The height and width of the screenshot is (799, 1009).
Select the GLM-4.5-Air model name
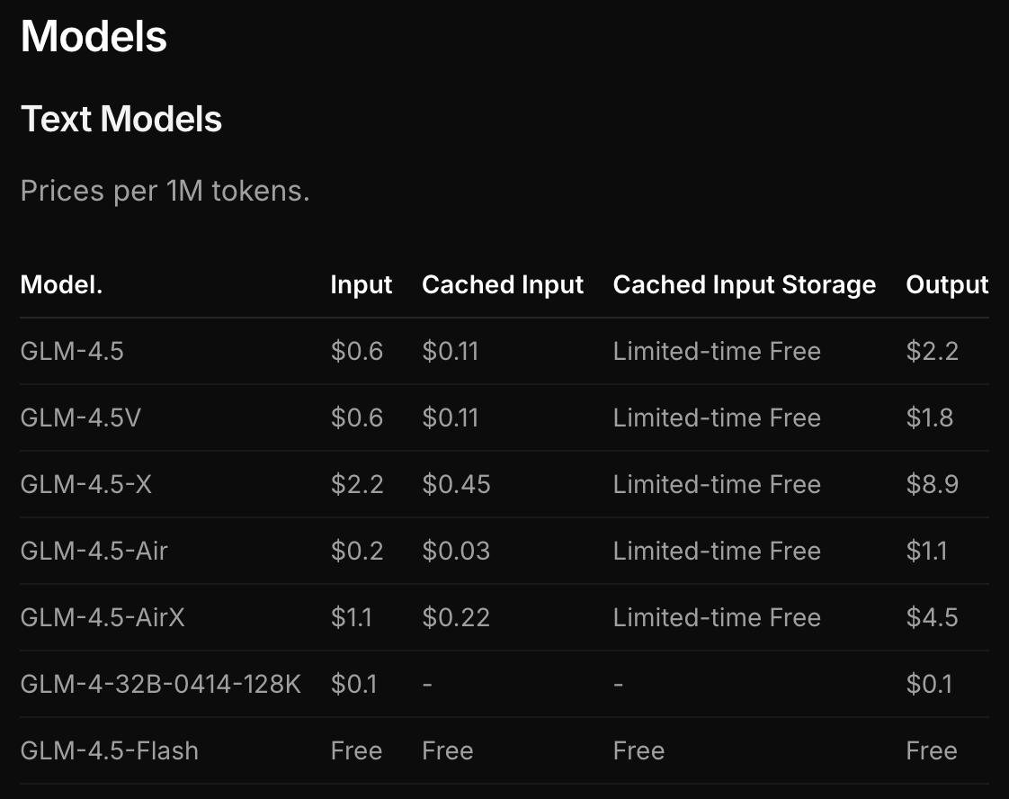click(x=94, y=551)
